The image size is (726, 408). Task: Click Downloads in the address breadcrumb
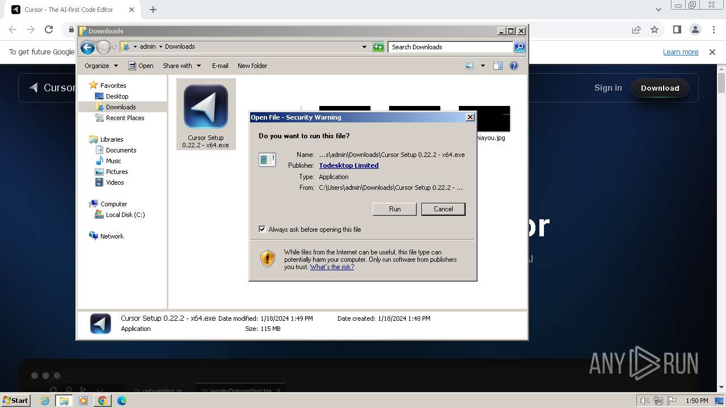(180, 47)
